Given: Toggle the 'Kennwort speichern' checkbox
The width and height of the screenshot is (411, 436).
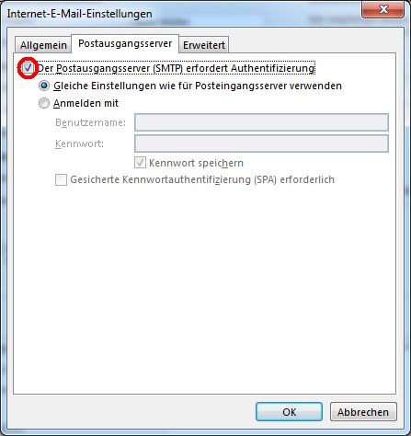Looking at the screenshot, I should (x=140, y=163).
